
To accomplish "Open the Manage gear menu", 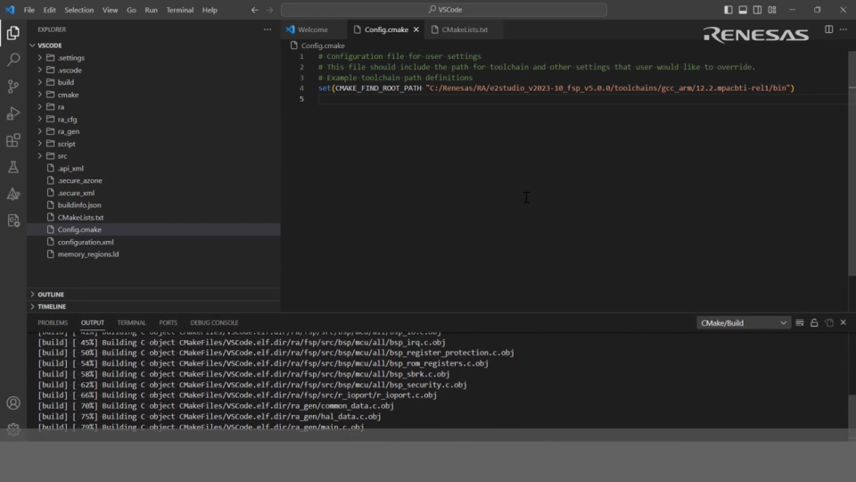I will click(13, 429).
